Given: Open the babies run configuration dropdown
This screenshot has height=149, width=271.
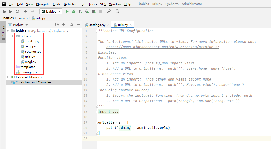Looking at the screenshot, I should point(51,11).
